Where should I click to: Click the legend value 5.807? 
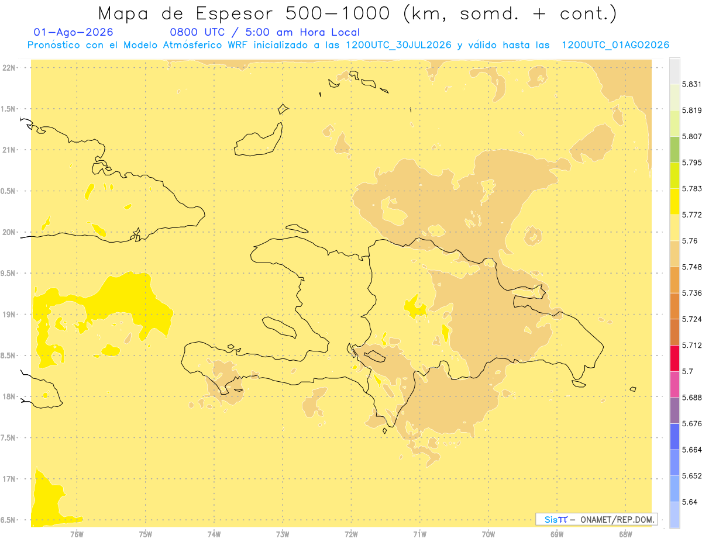point(691,136)
